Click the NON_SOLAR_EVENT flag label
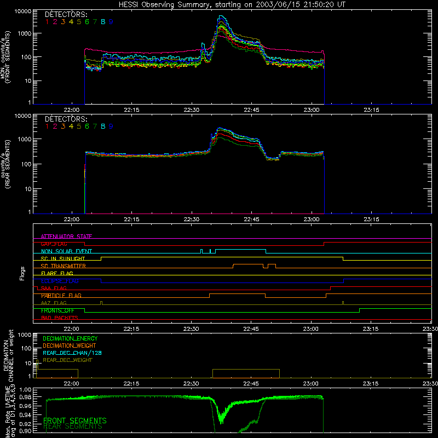 (66, 251)
